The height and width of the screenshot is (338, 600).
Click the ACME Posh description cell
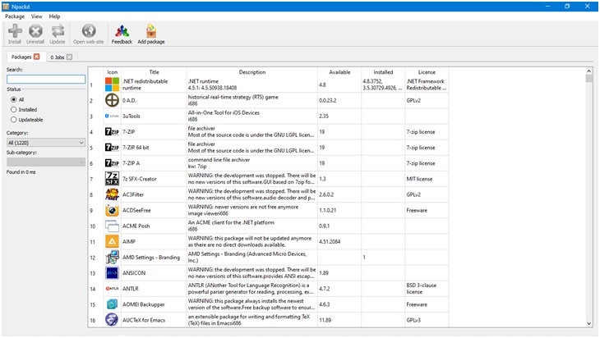252,226
